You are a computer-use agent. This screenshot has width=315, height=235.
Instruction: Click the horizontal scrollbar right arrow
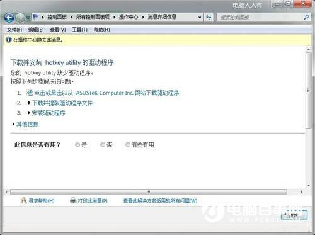[x=302, y=192]
